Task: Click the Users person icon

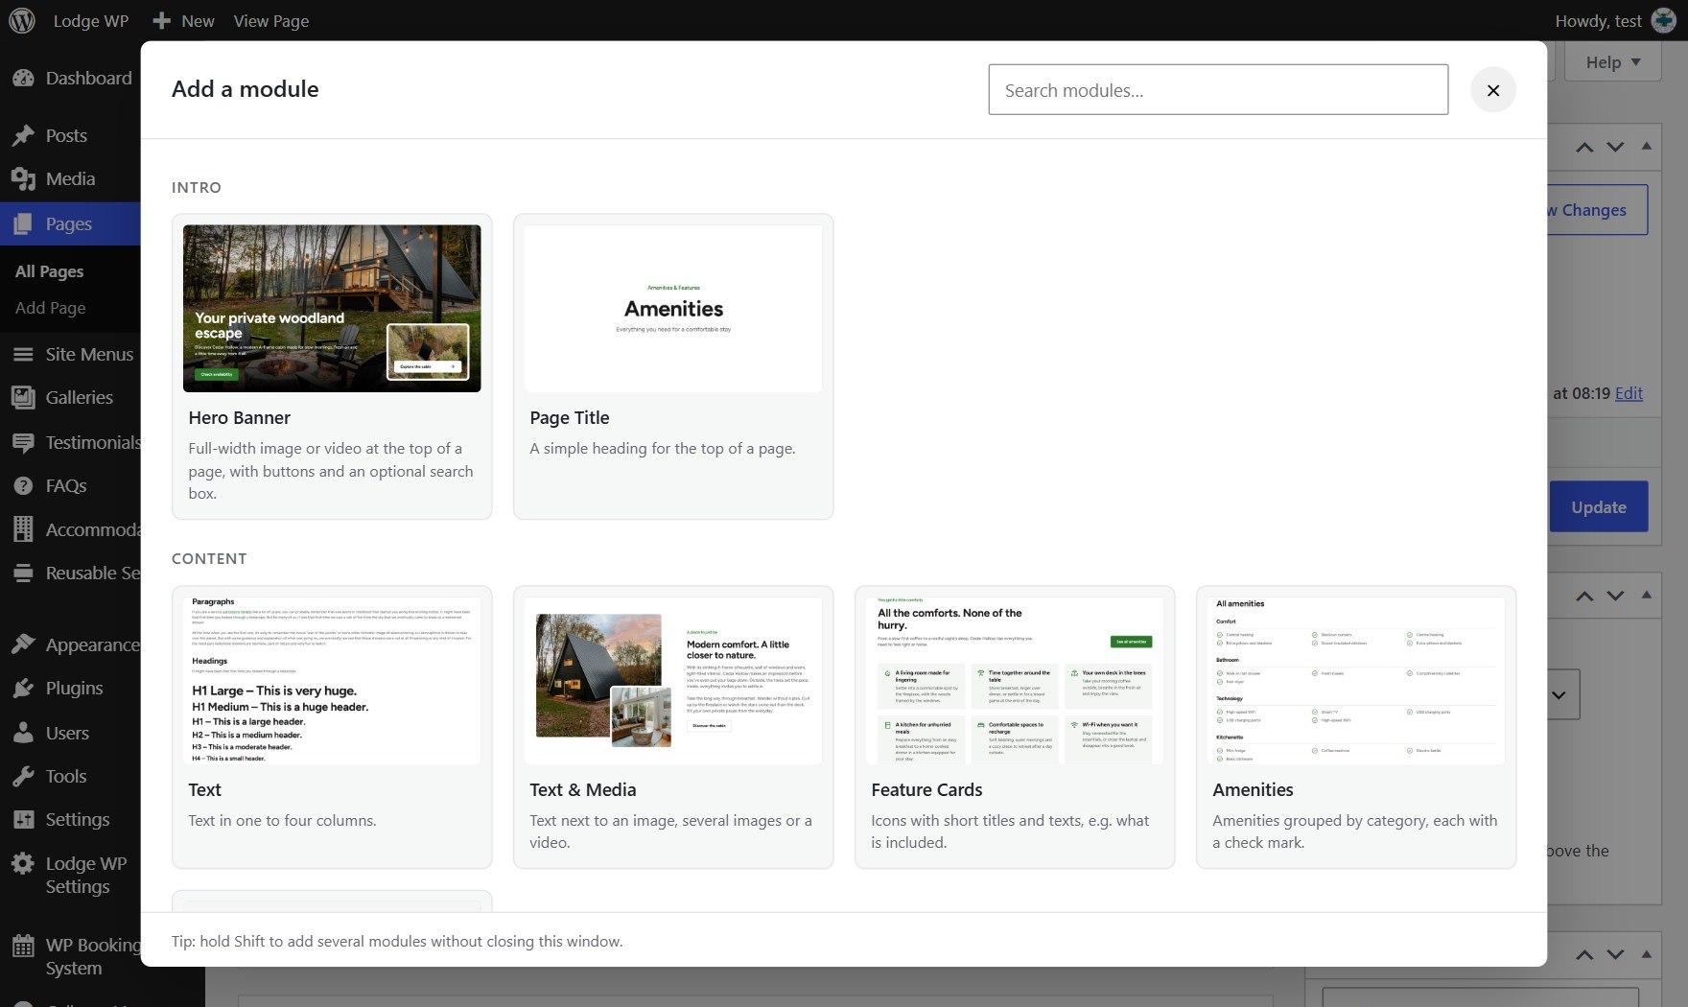Action: (23, 734)
